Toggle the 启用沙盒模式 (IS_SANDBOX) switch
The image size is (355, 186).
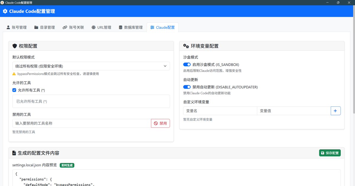[187, 65]
